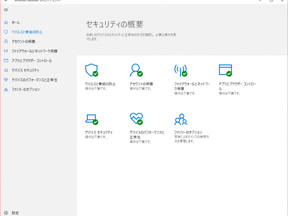Screen dimensions: 288x216
Task: Select アカウントの保護 in sidebar
Action: click(x=24, y=41)
